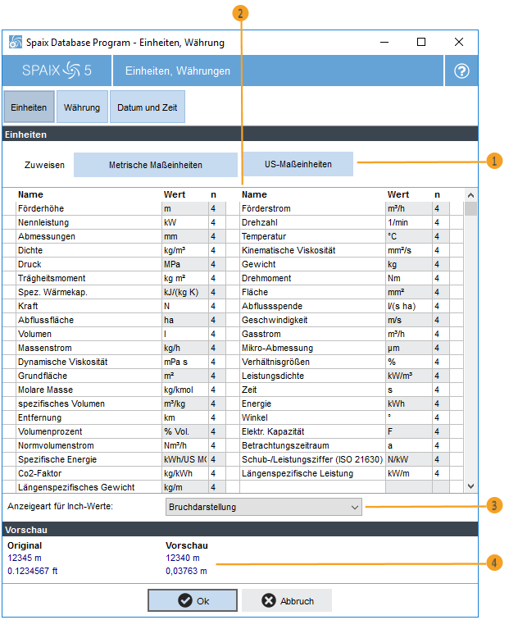Click the decimals cell for Gewicht
Image resolution: width=509 pixels, height=620 pixels.
[x=441, y=264]
